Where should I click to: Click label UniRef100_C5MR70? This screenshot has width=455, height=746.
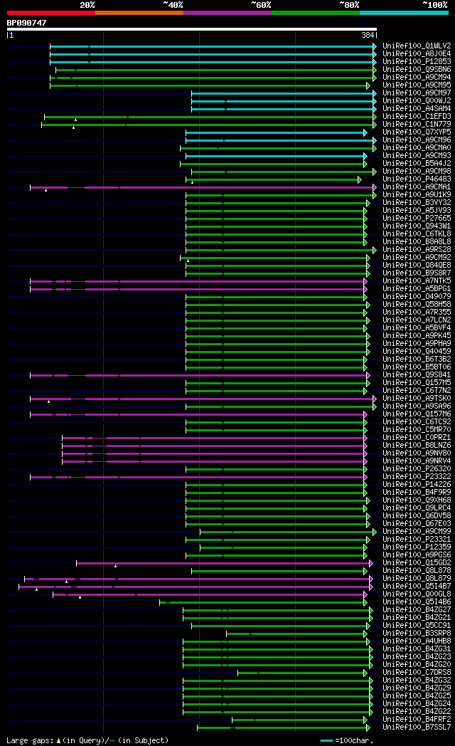tap(417, 430)
